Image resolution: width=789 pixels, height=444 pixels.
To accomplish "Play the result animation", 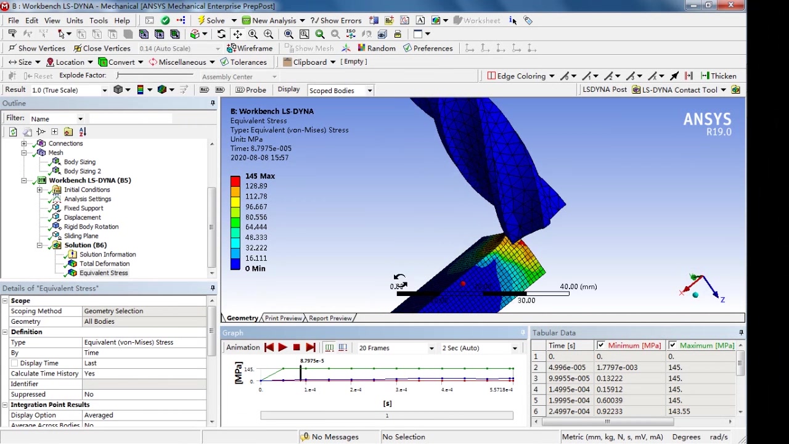I will pos(282,348).
